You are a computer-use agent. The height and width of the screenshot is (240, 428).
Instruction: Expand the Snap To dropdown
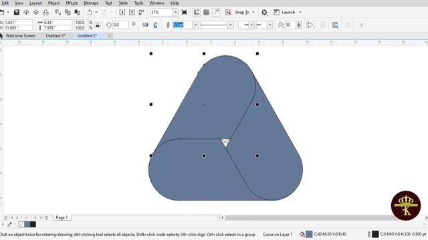pyautogui.click(x=253, y=12)
